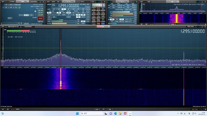Select CW mode in RX Control
Screen dimensions: 207x116
point(68,9)
